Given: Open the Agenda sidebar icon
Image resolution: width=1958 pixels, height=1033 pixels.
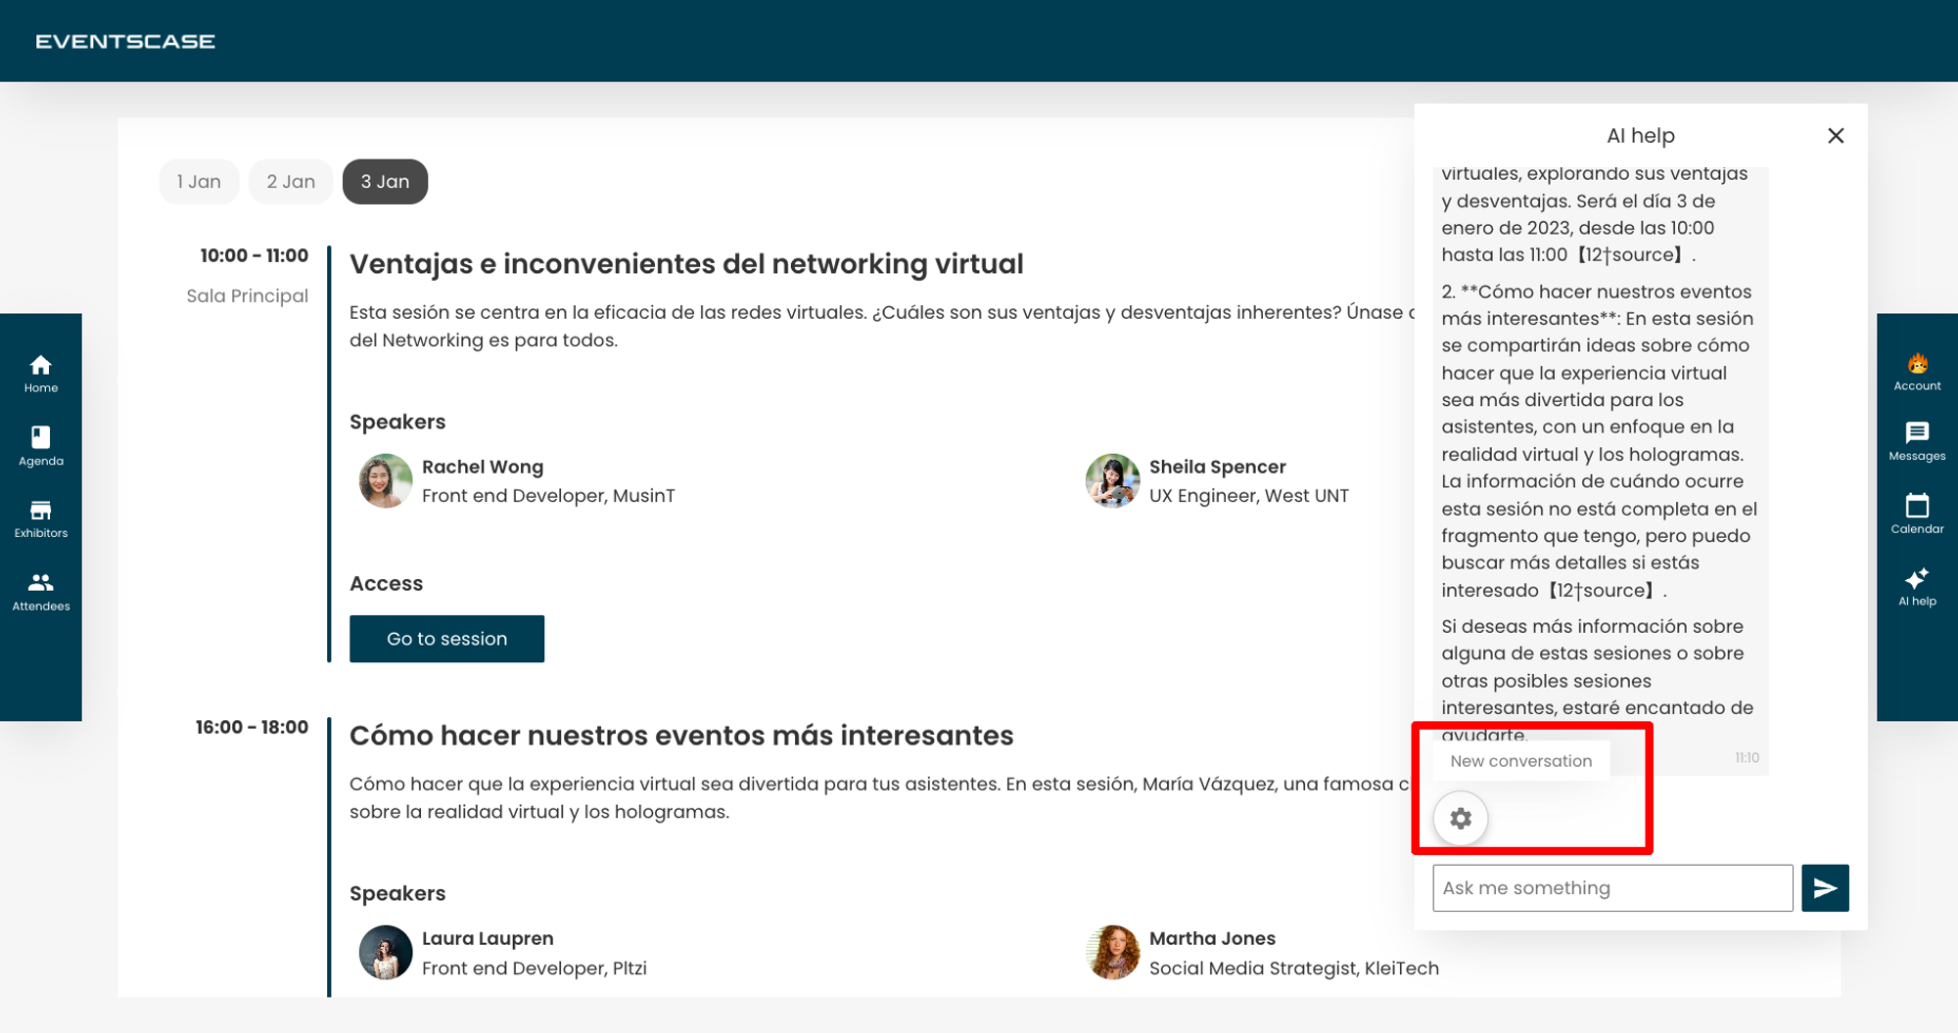Looking at the screenshot, I should 40,446.
